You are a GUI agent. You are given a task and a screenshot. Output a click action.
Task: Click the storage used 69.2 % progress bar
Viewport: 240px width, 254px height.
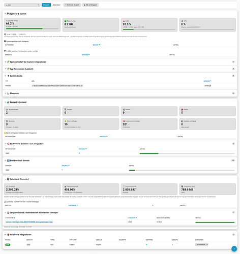click(x=32, y=29)
